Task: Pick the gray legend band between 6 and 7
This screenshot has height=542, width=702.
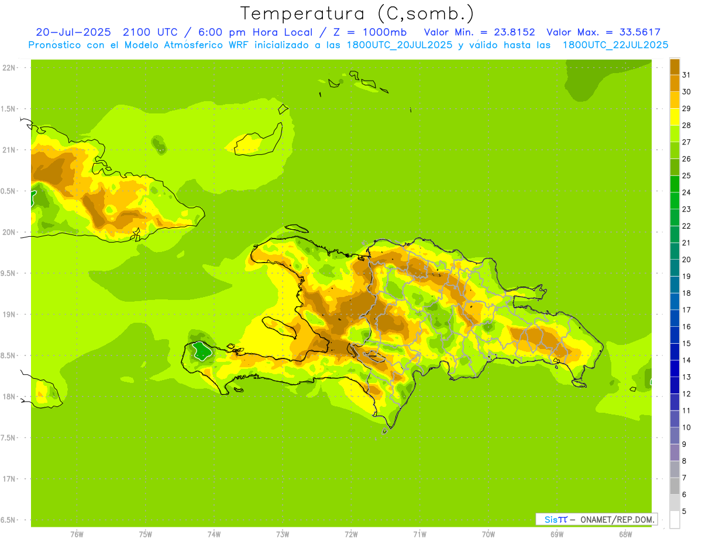Action: pyautogui.click(x=675, y=486)
